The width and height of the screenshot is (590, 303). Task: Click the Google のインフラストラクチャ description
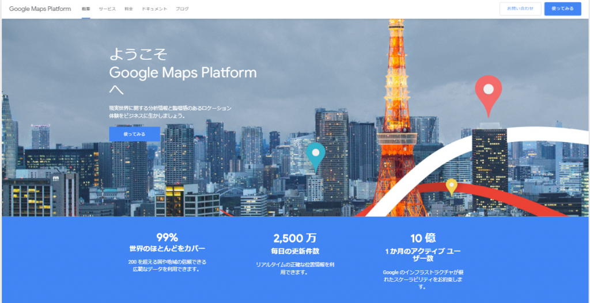423,279
